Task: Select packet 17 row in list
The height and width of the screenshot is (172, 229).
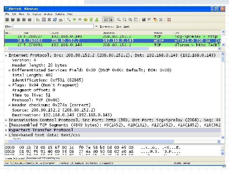Action: (x=113, y=45)
